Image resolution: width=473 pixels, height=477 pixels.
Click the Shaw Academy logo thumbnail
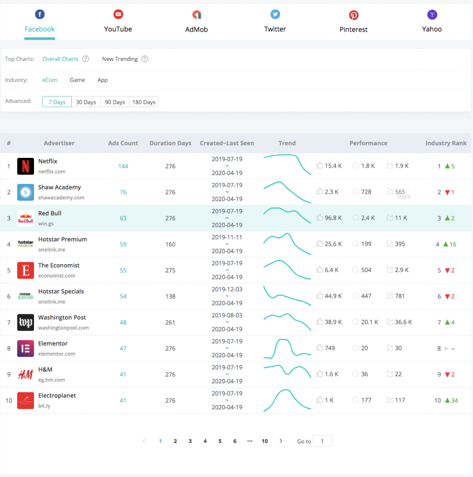(x=26, y=192)
